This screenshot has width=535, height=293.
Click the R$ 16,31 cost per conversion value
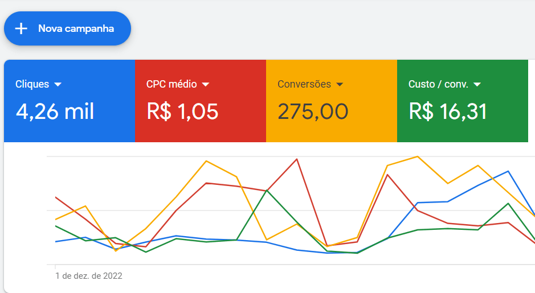(x=448, y=111)
